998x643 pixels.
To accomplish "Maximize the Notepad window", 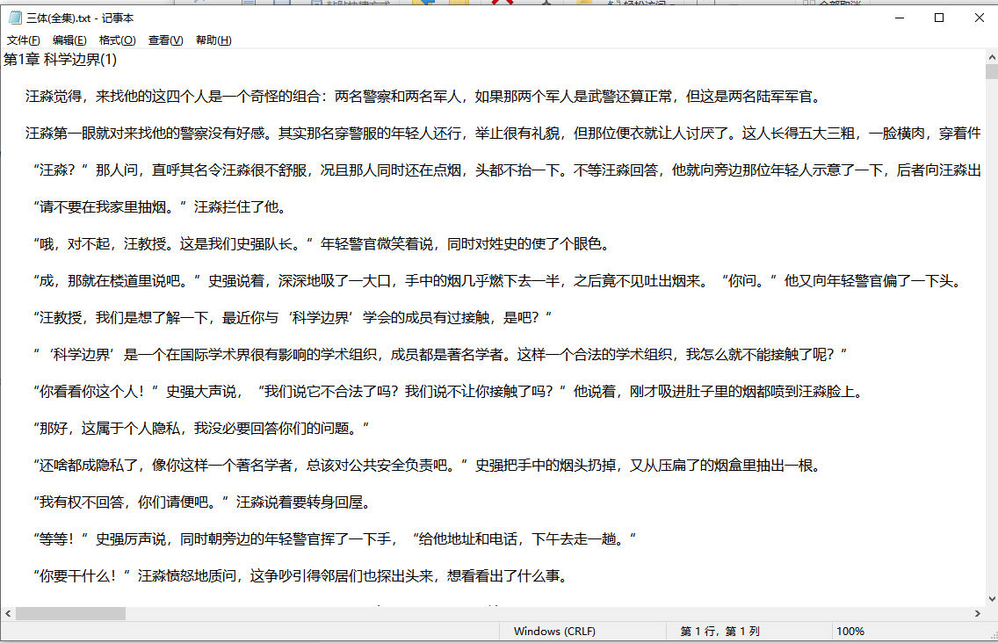I will [939, 18].
